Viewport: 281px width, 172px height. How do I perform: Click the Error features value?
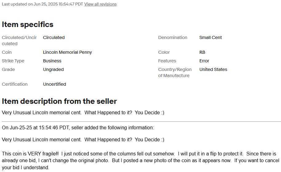204,61
